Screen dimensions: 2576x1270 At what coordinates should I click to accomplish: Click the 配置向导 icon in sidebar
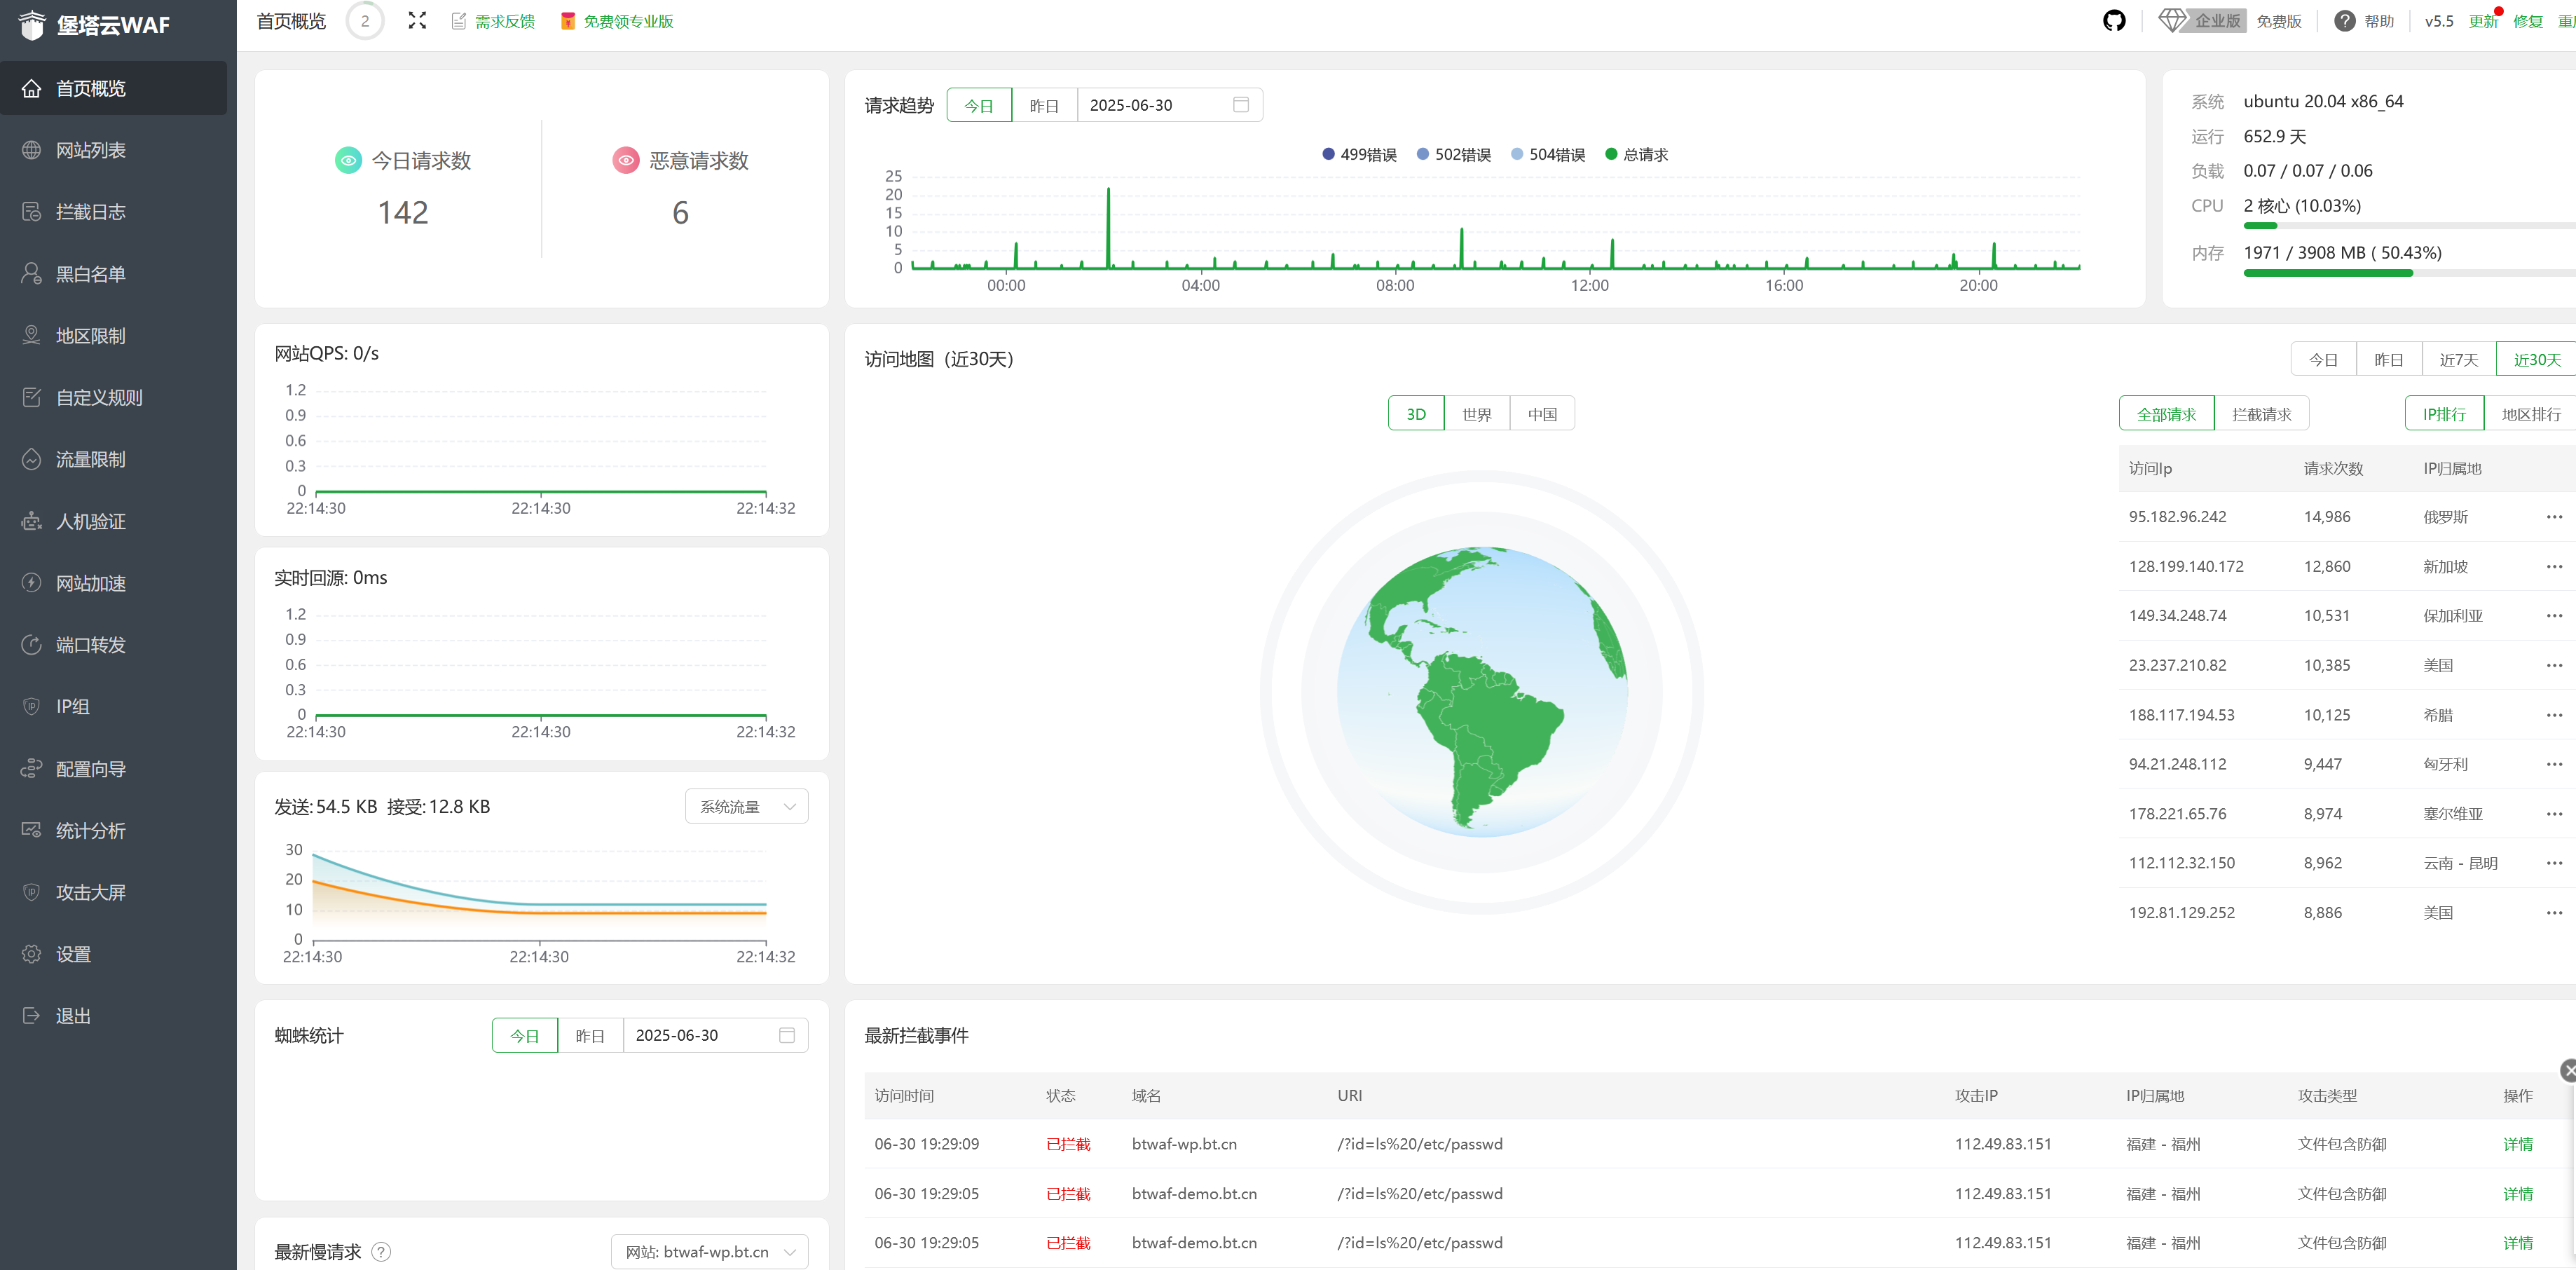point(32,769)
